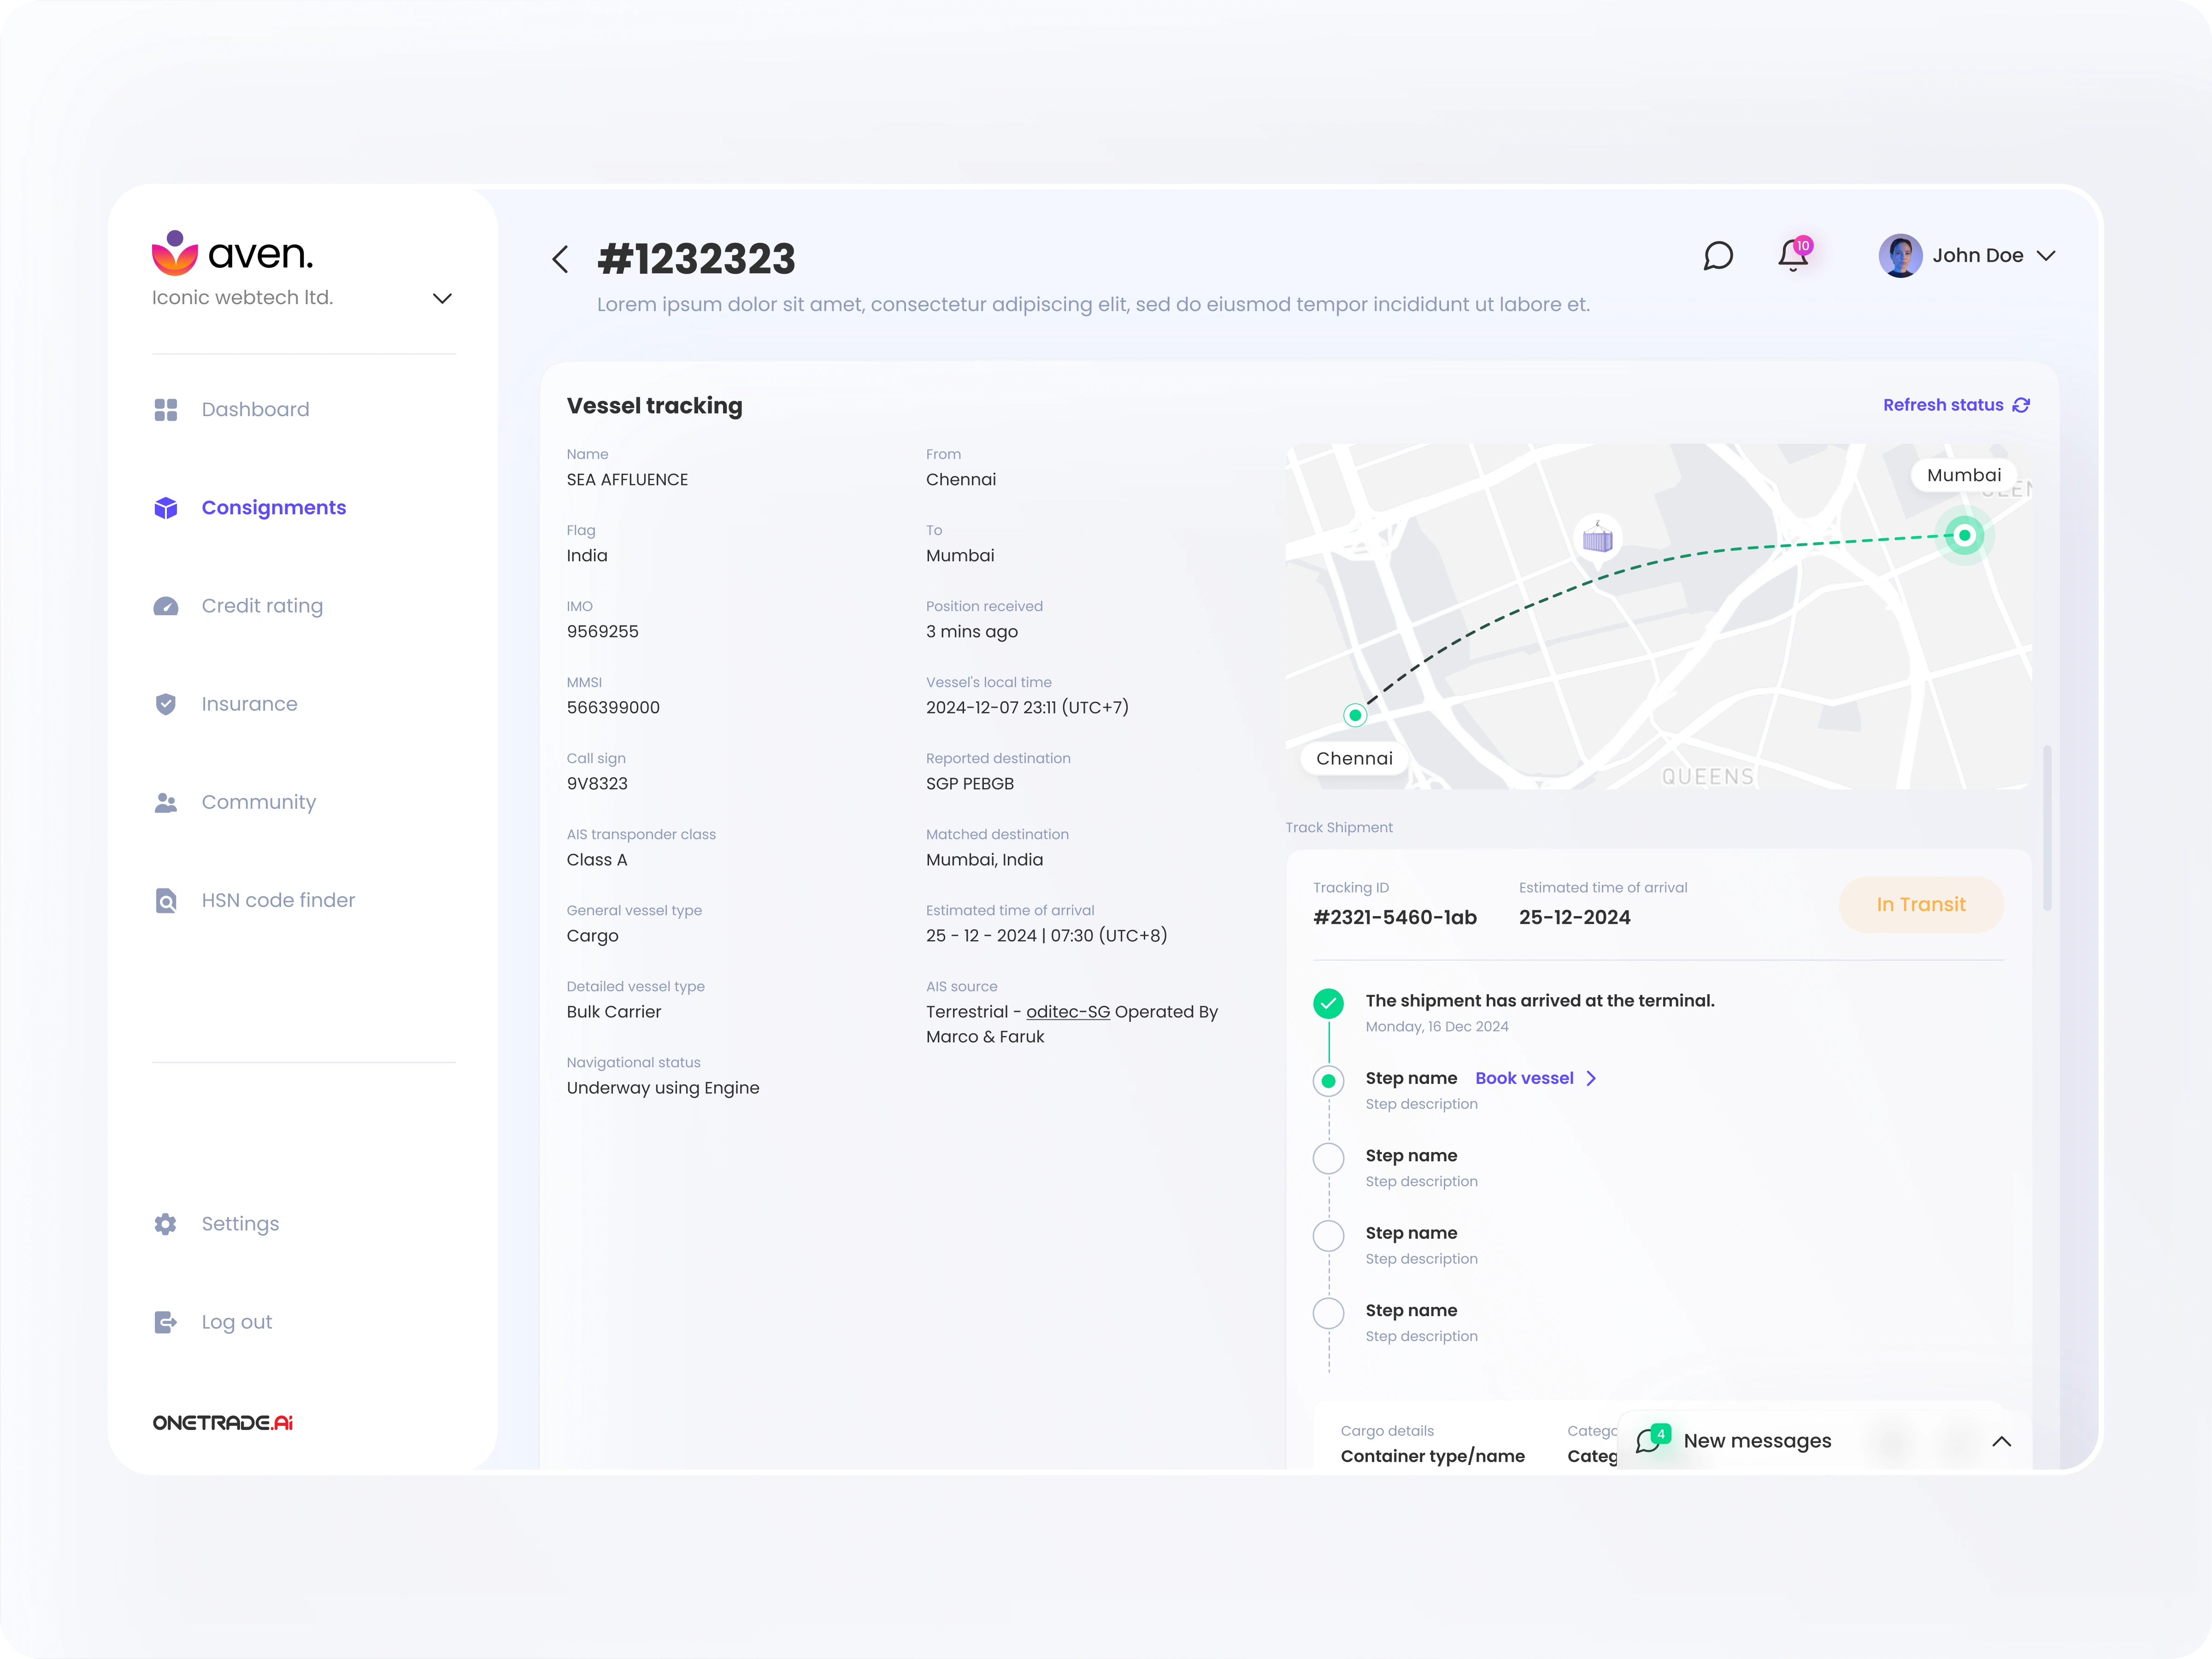Screen dimensions: 2212x1659
Task: Select the Consignments sidebar icon
Action: (x=166, y=508)
